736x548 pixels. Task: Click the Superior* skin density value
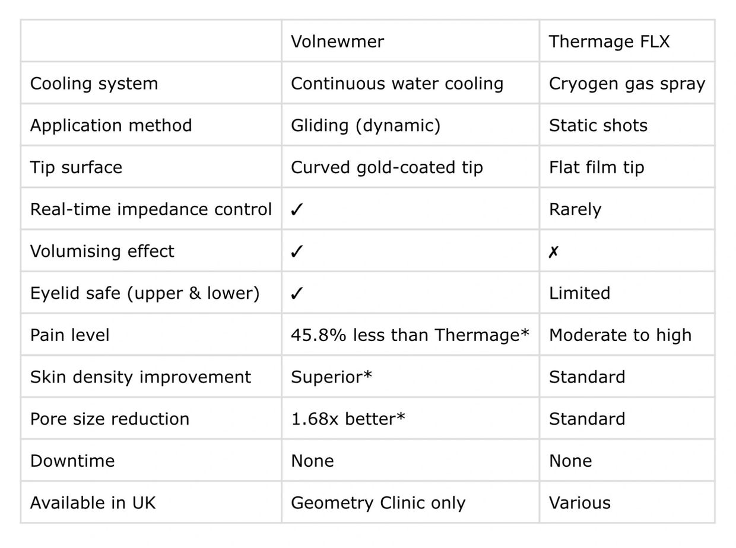[331, 377]
